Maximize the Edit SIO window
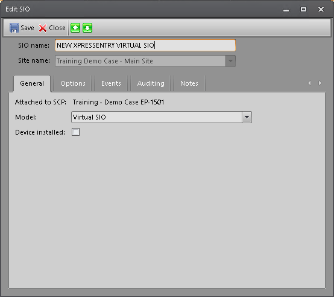Image resolution: width=334 pixels, height=297 pixels. click(303, 10)
